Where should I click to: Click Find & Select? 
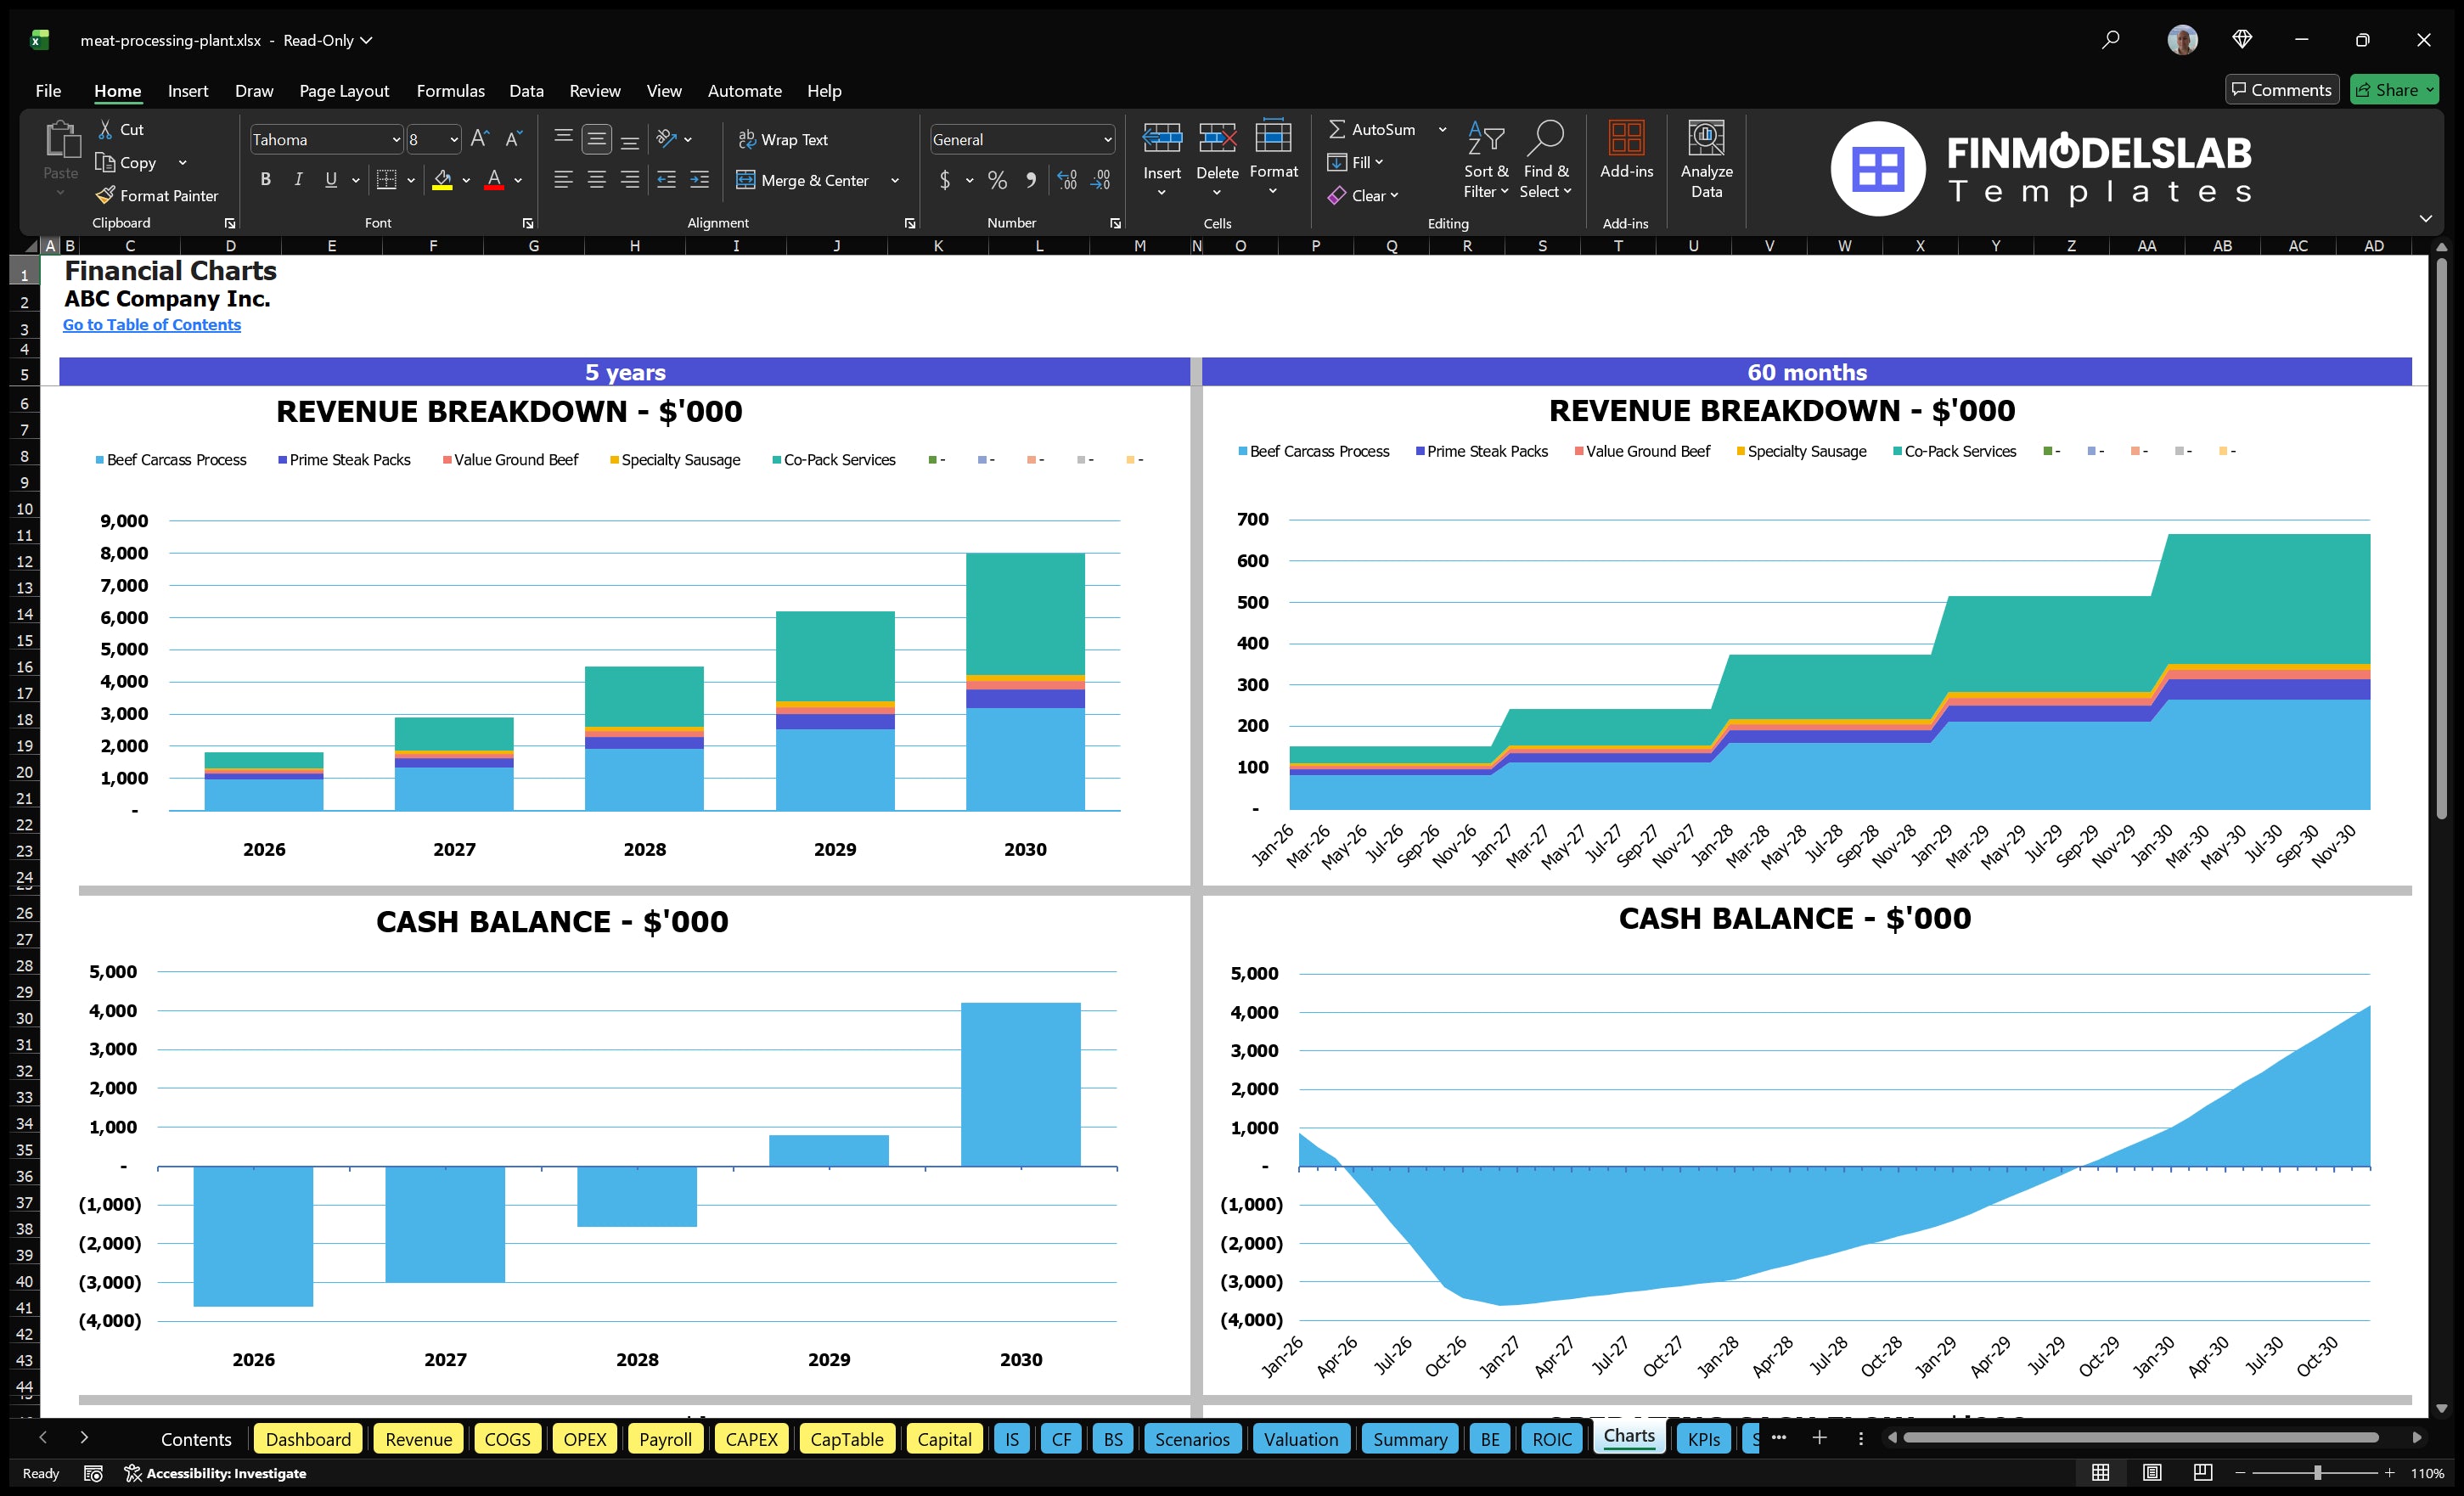click(1545, 160)
